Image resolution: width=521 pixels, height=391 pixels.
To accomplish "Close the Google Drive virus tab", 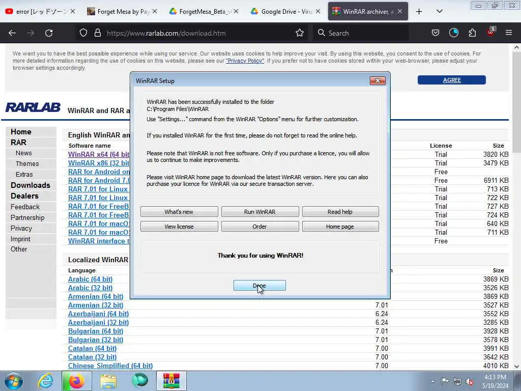I will click(318, 12).
